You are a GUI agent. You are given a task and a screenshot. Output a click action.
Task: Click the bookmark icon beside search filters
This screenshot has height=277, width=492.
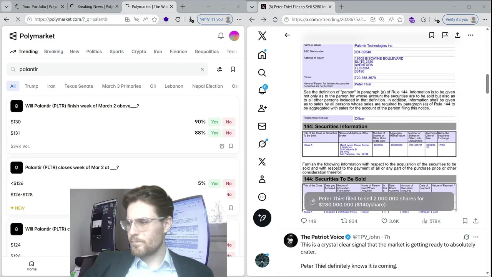(x=233, y=69)
